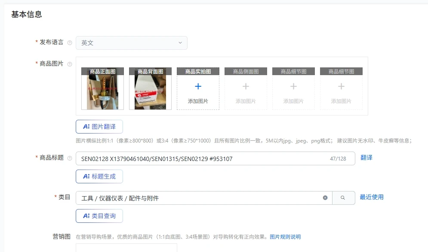Click the help icon next to 商品图片

(x=70, y=64)
